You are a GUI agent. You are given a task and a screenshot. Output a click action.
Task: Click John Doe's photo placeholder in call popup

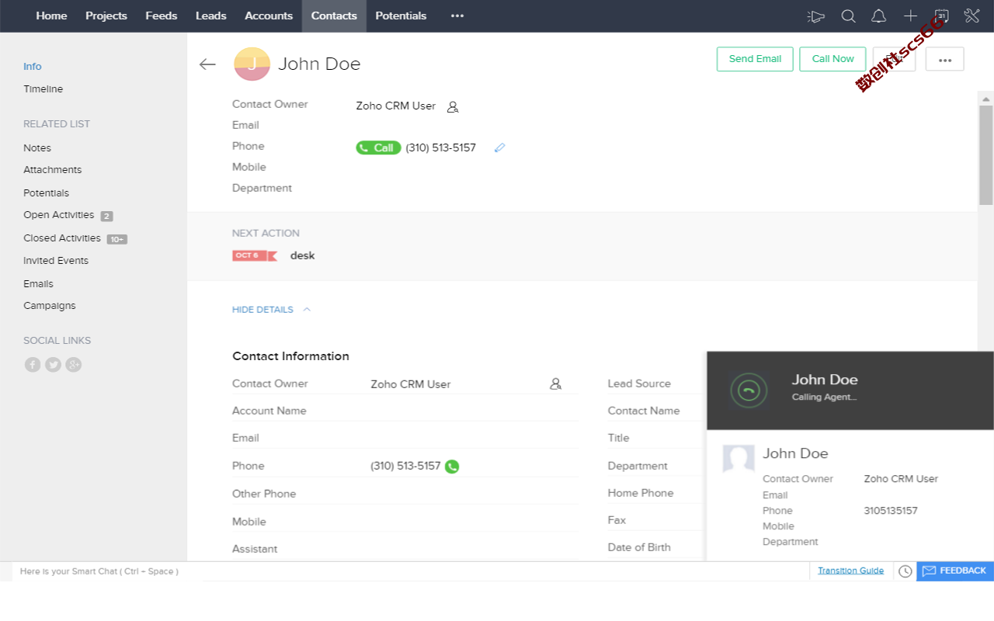coord(739,459)
